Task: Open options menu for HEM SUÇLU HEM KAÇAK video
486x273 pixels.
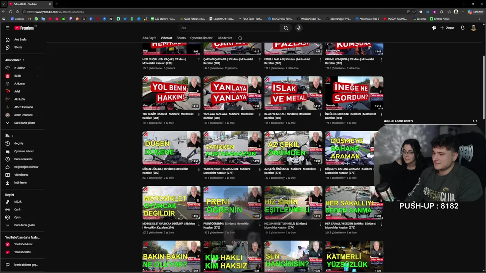Action: pyautogui.click(x=199, y=60)
